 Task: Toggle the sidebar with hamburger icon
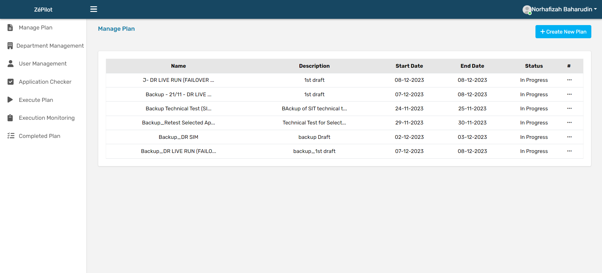click(94, 9)
